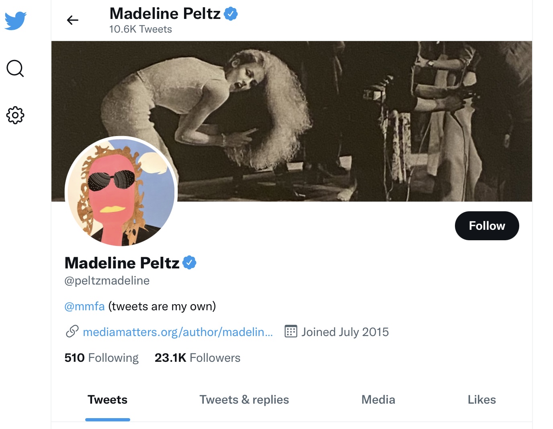Click the link chain icon
The height and width of the screenshot is (429, 553).
(72, 331)
